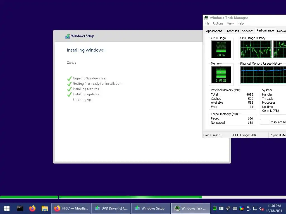Select the Performance tab

pyautogui.click(x=265, y=30)
